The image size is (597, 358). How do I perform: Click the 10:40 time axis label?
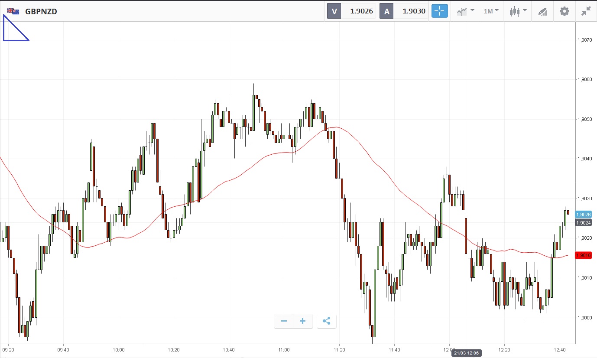pyautogui.click(x=229, y=349)
